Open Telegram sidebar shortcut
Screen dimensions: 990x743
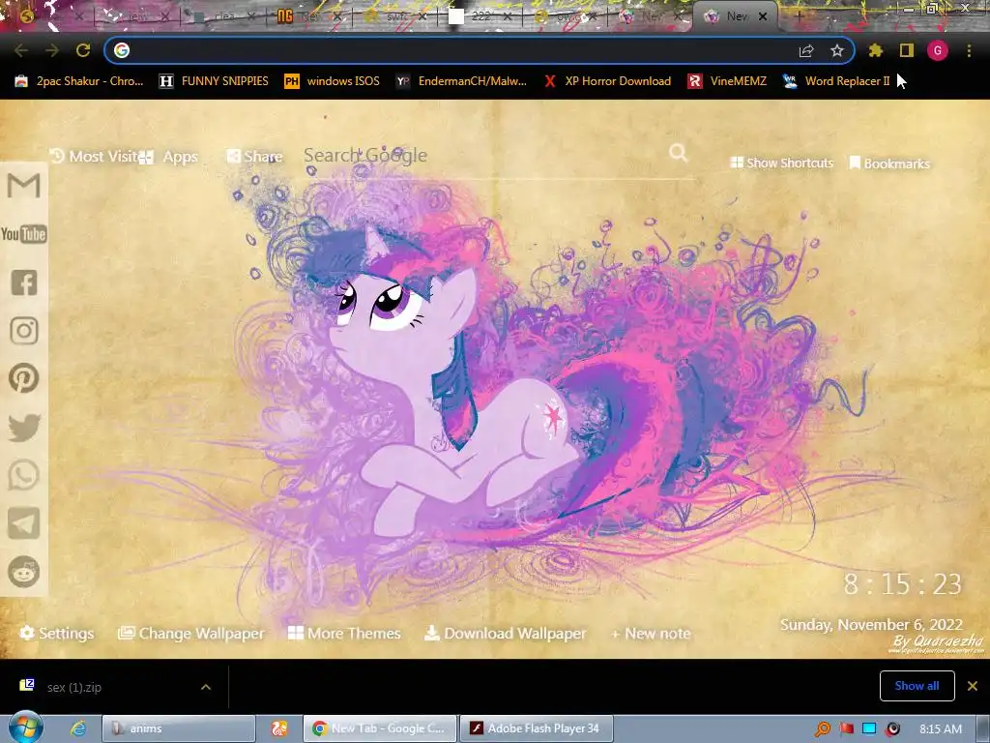pos(24,523)
